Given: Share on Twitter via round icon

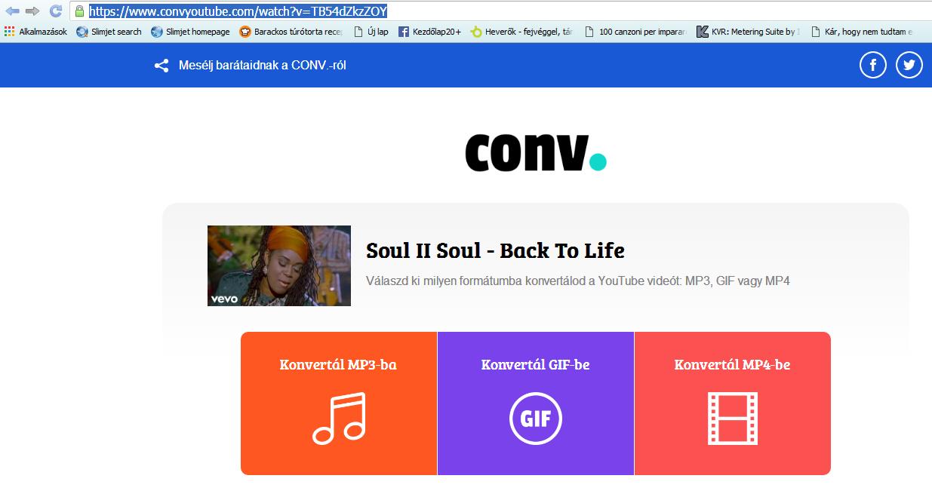Looking at the screenshot, I should 909,65.
